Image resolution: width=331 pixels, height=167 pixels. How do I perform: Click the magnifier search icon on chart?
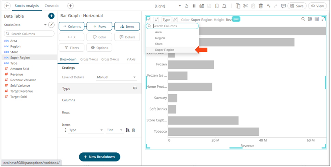(303, 19)
